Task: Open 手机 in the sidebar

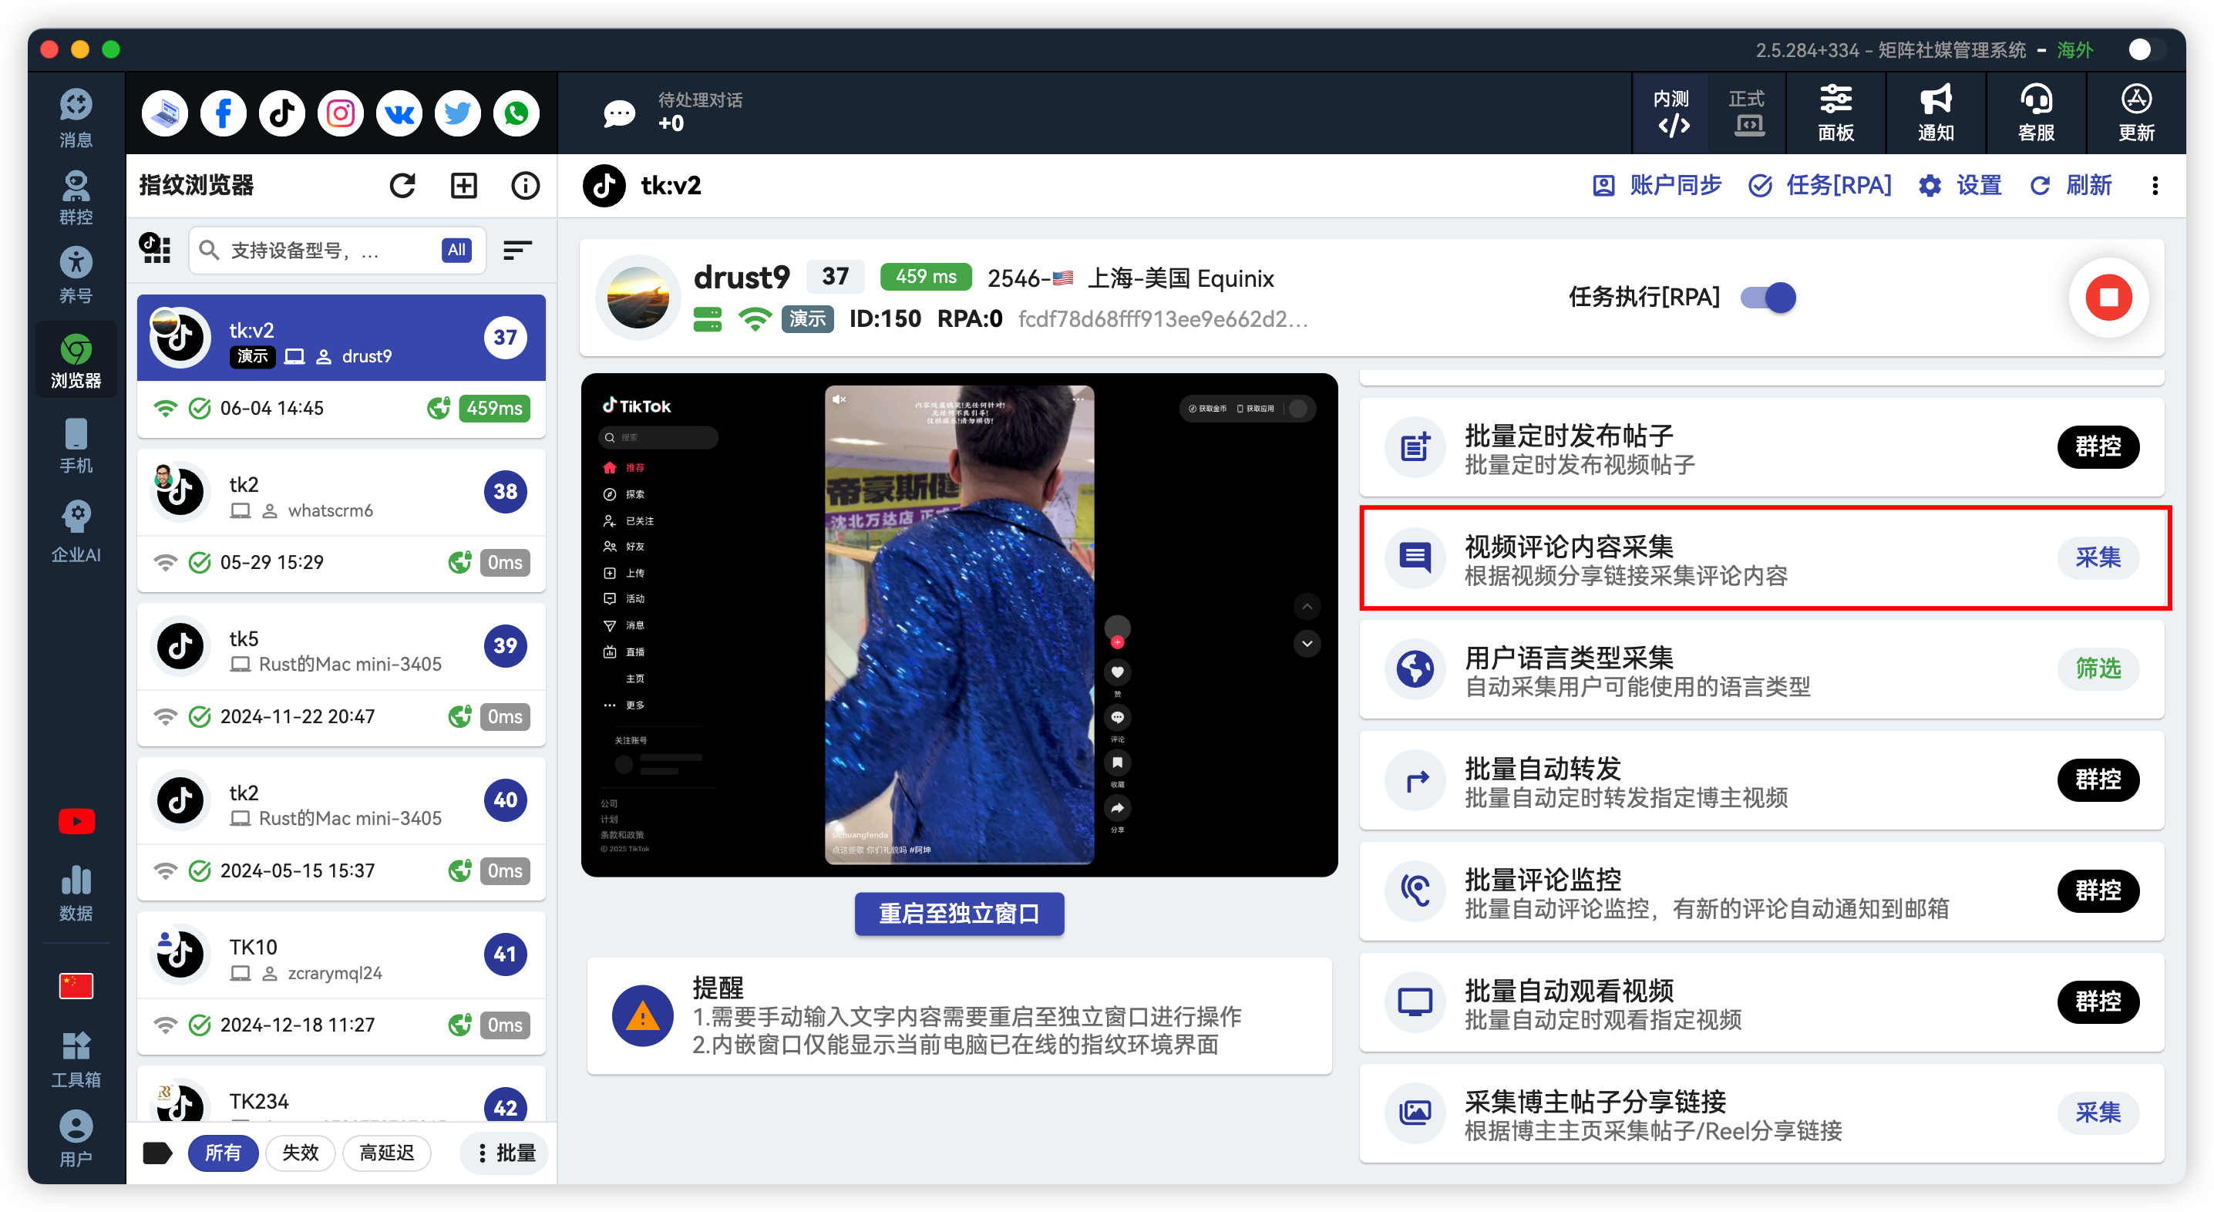Action: [76, 446]
